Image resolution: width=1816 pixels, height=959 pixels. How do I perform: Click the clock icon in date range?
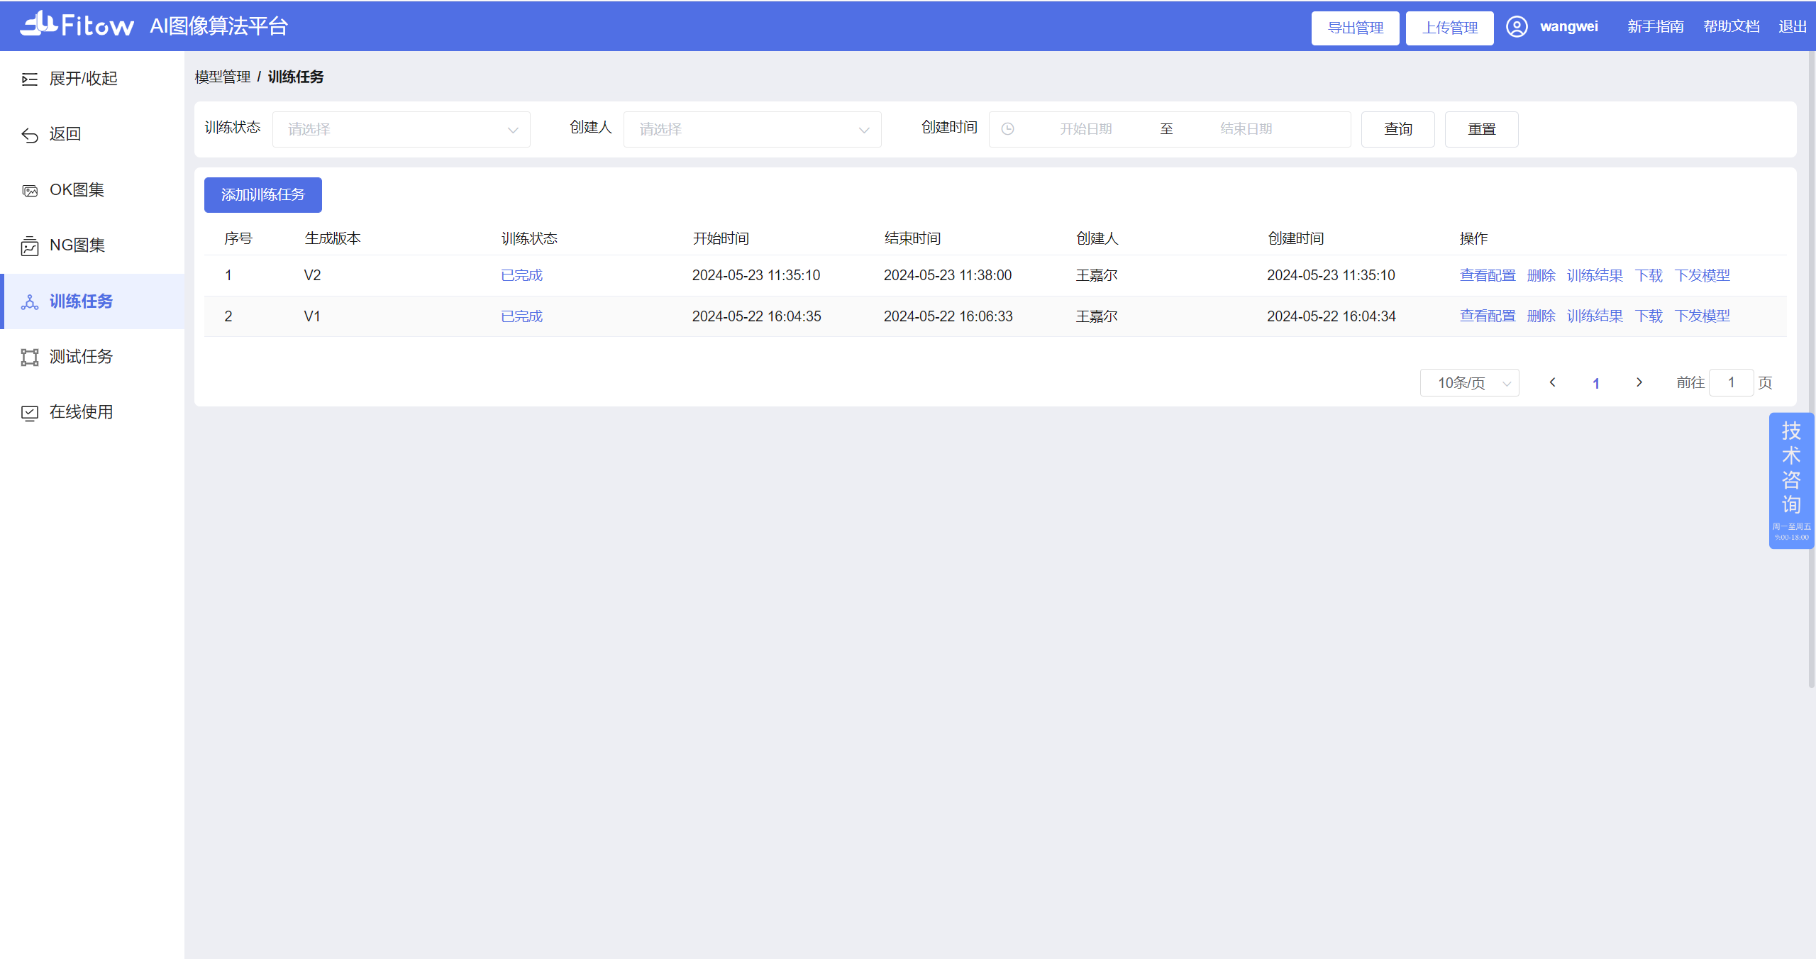1007,129
